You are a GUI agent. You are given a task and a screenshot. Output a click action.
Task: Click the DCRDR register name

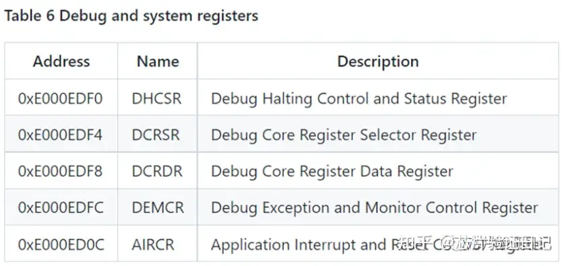point(157,171)
